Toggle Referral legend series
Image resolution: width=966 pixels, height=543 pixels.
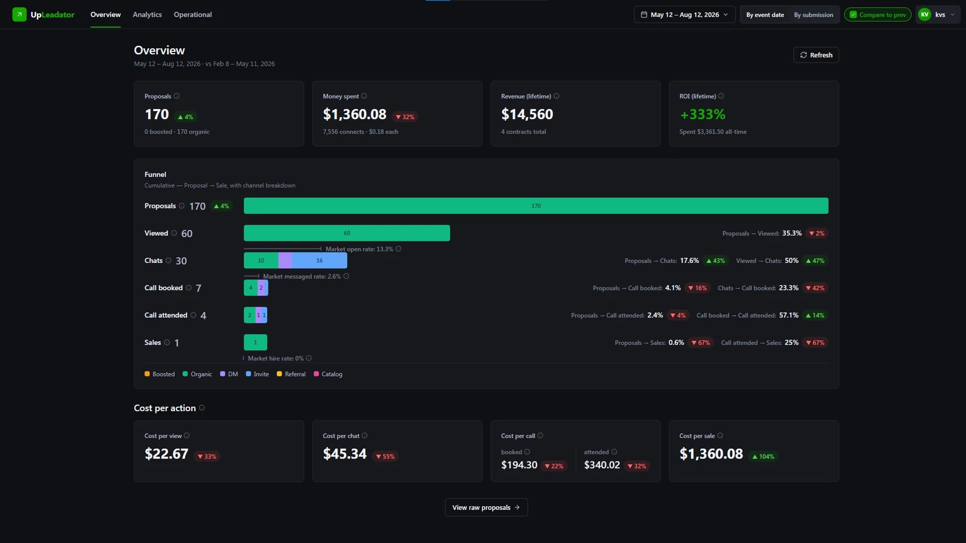(291, 374)
